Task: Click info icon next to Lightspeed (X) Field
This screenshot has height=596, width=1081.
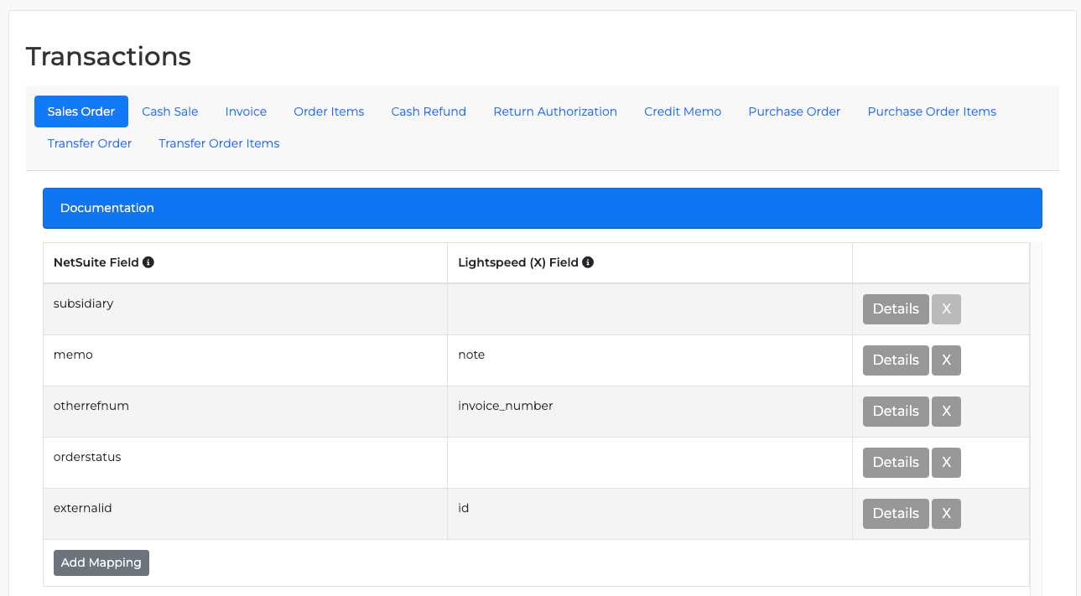Action: 588,262
